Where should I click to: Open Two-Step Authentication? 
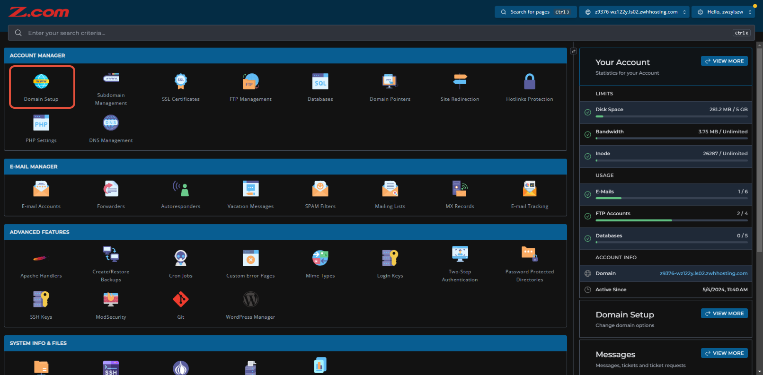pyautogui.click(x=460, y=264)
